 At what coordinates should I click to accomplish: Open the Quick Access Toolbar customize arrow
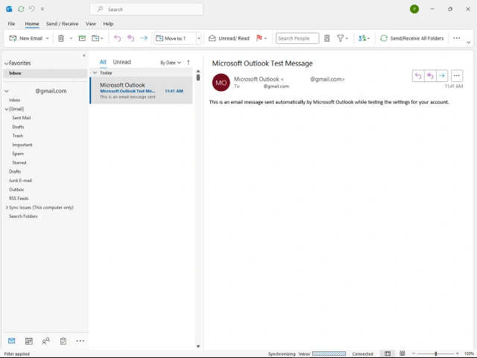[x=42, y=9]
